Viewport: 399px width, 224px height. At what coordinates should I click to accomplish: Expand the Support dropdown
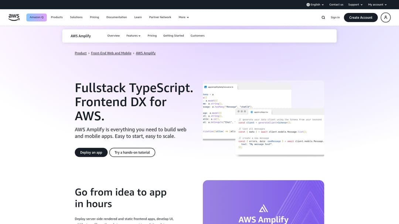[355, 4]
